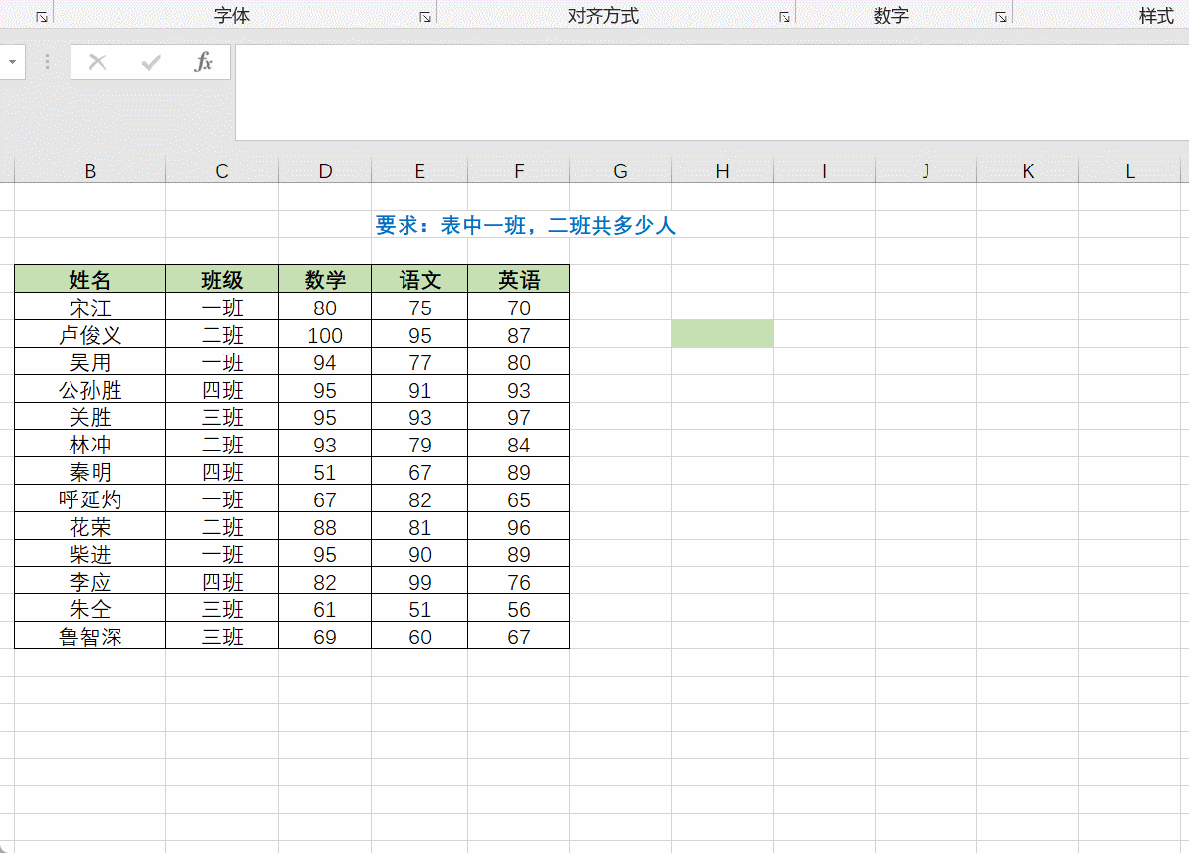Select the green highlighted cell in column H
The height and width of the screenshot is (853, 1189).
[723, 334]
